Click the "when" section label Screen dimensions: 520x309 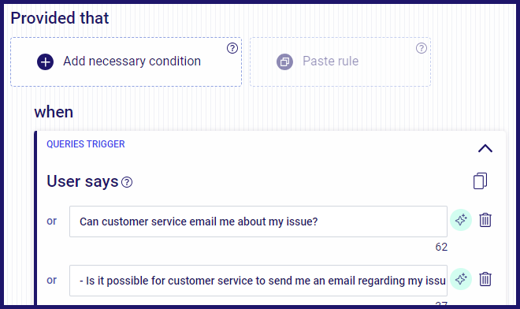(54, 112)
